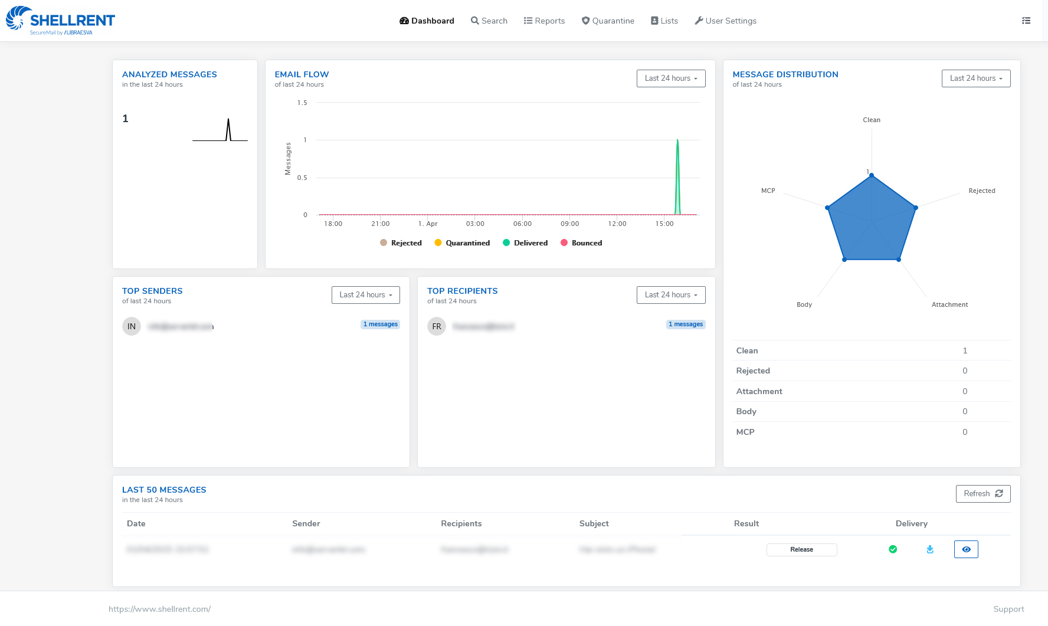The height and width of the screenshot is (626, 1048).
Task: Expand the Email Flow time range dropdown
Action: (x=671, y=78)
